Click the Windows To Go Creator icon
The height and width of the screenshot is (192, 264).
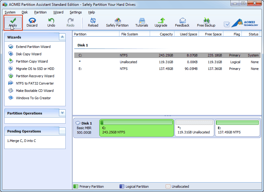pos(11,98)
